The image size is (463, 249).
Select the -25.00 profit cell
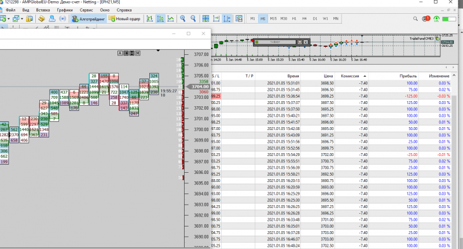click(x=412, y=155)
